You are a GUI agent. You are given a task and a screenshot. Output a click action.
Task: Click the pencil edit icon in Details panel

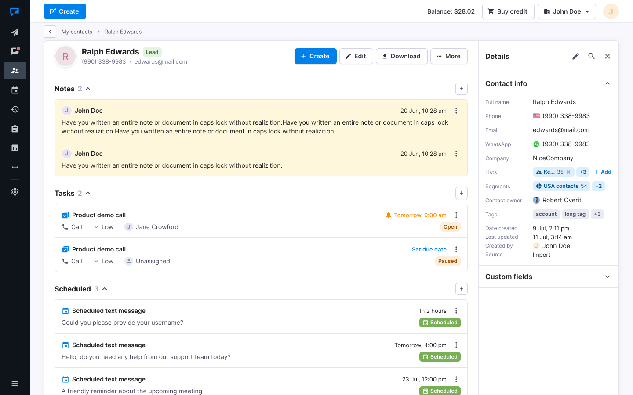(575, 56)
